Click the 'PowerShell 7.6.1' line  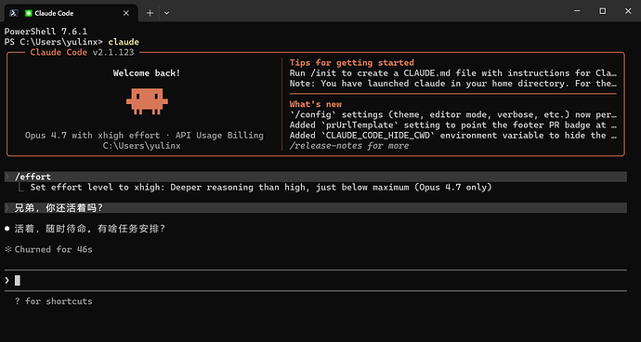46,32
